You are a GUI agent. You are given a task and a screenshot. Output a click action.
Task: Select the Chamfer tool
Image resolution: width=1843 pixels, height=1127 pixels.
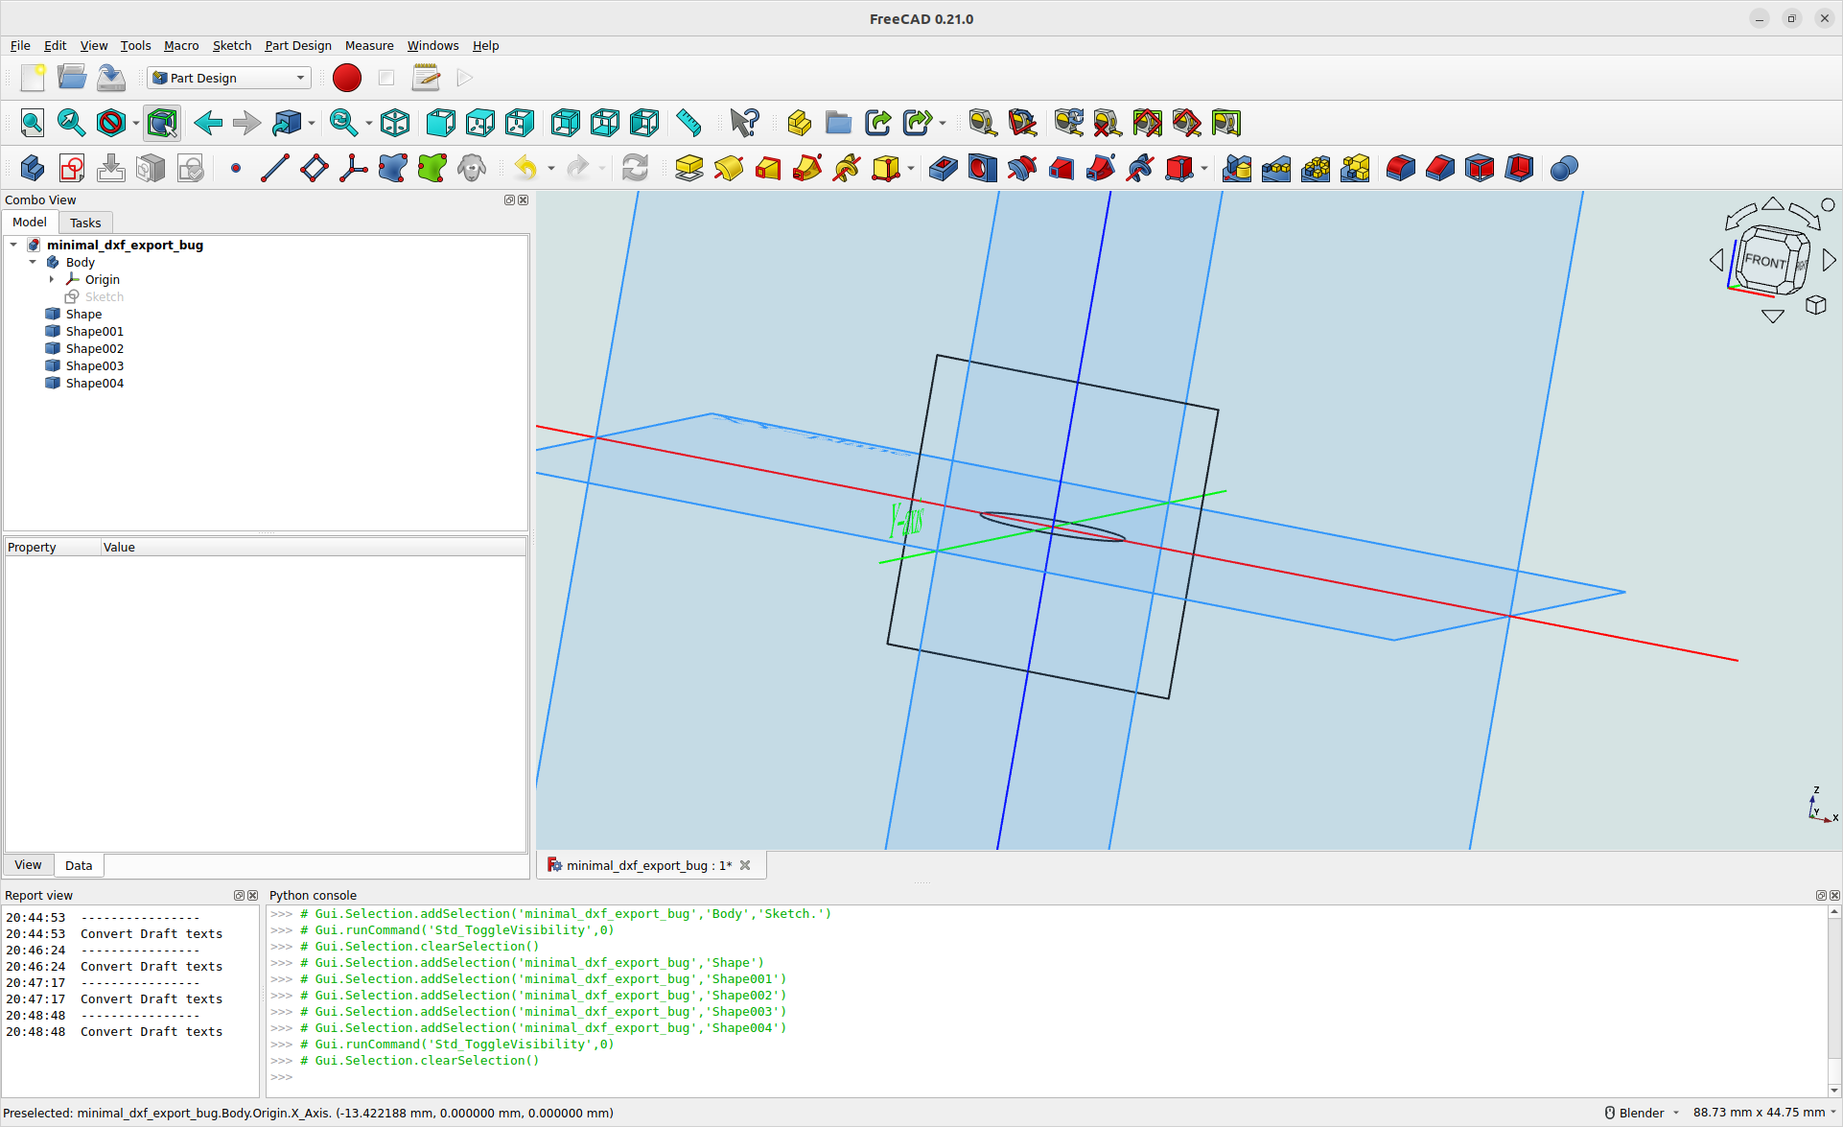pyautogui.click(x=1439, y=168)
